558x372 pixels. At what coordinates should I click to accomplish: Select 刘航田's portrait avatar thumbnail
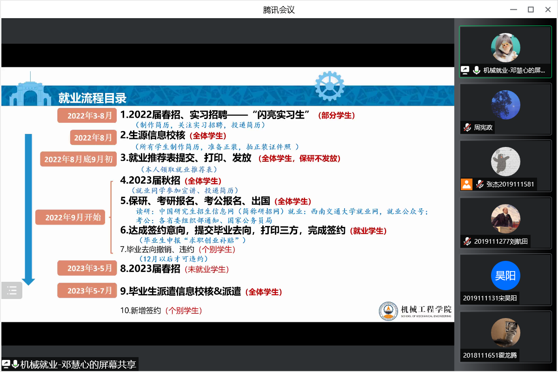[x=505, y=219]
